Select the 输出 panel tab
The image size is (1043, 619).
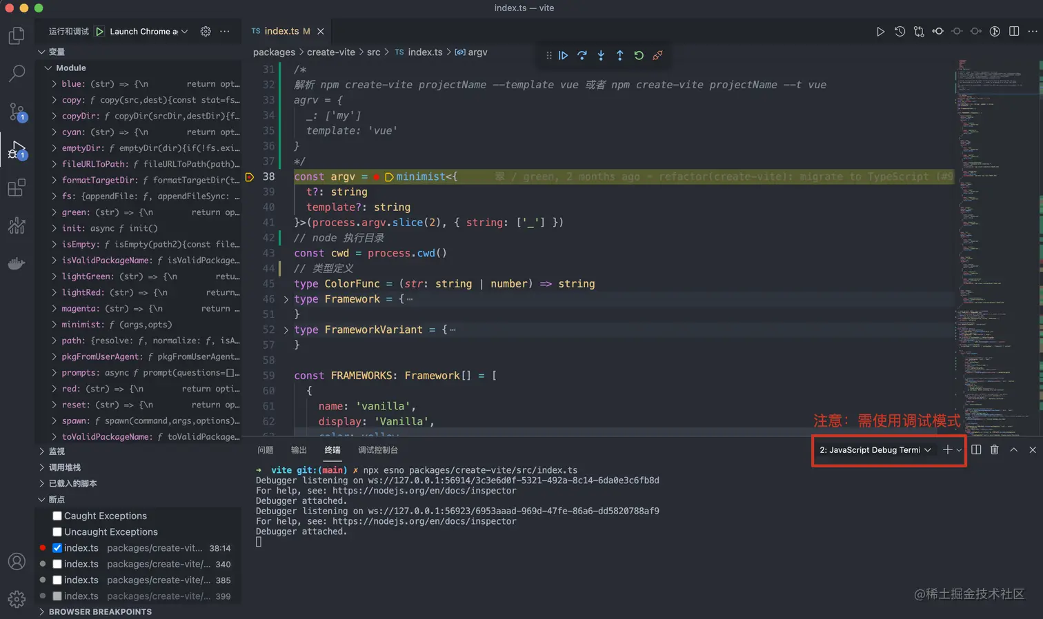pyautogui.click(x=298, y=449)
